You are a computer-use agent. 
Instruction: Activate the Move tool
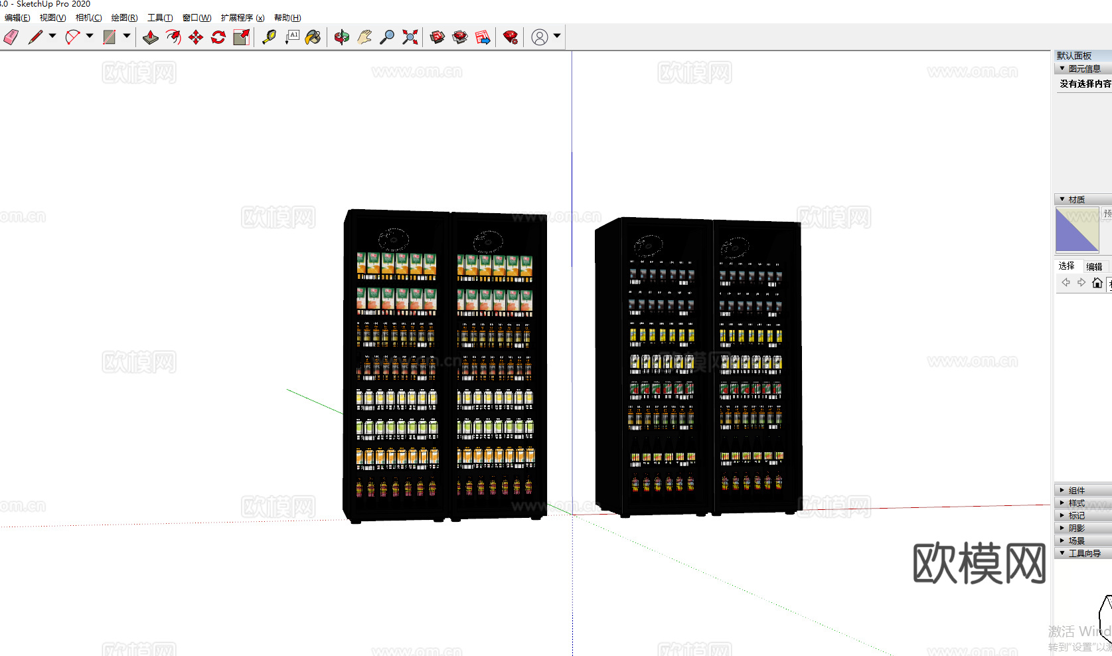tap(196, 37)
